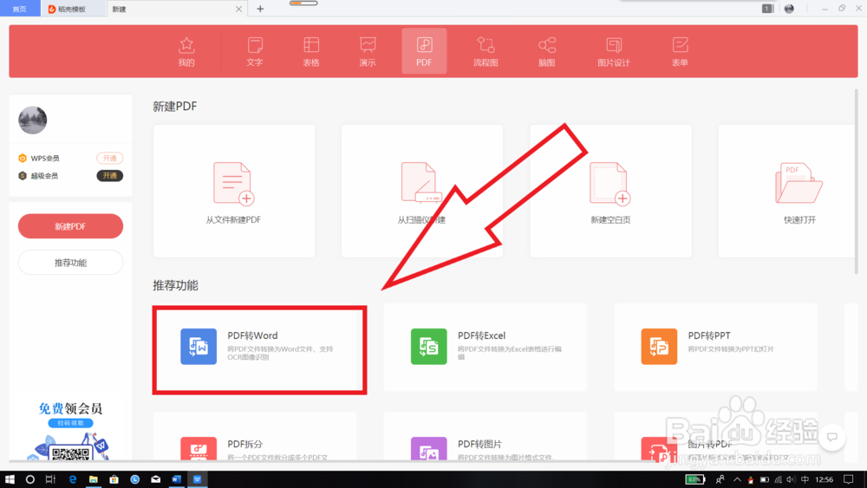The image size is (867, 488).
Task: Open File Explorer from taskbar
Action: coord(93,479)
